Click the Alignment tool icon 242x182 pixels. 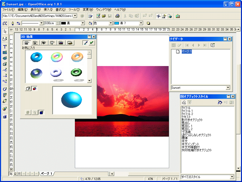pos(5,95)
